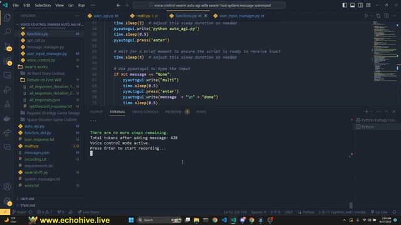This screenshot has height=225, width=401.
Task: Click Go Live in status bar
Action: pos(379,212)
